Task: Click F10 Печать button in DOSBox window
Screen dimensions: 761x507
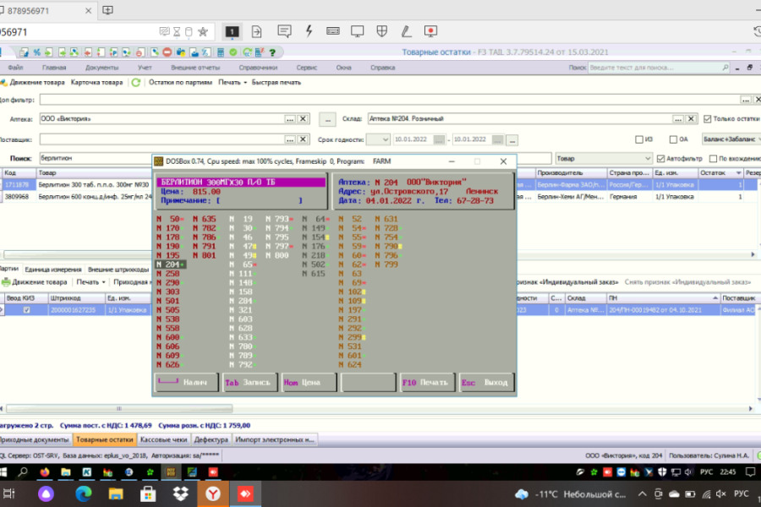Action: pyautogui.click(x=428, y=382)
